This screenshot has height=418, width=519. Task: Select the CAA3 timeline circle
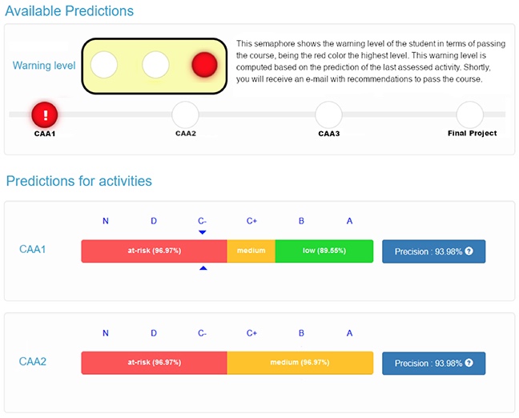click(x=328, y=115)
